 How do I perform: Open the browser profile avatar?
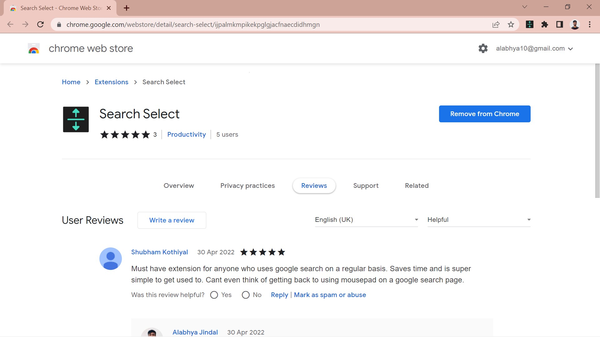coord(575,24)
